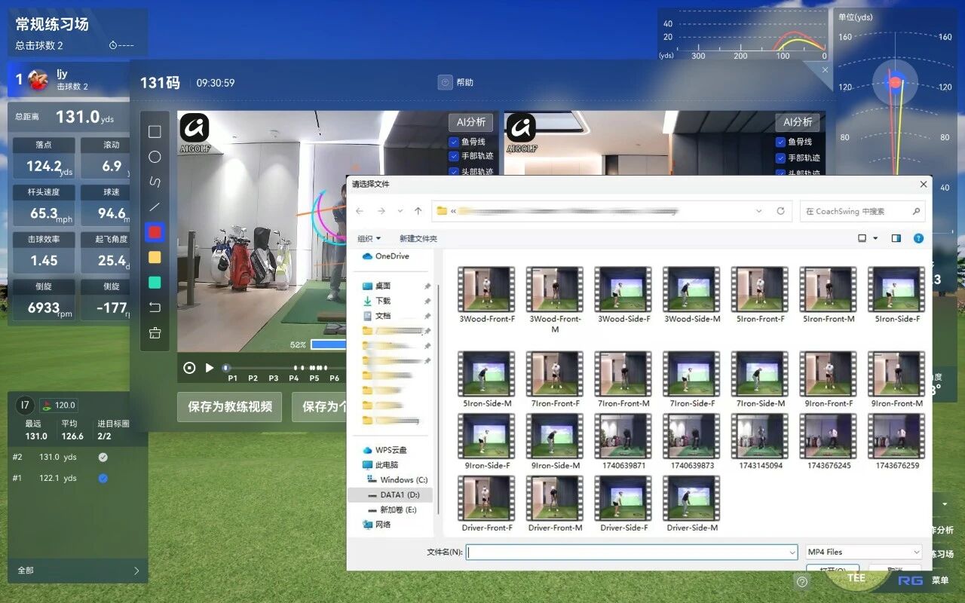This screenshot has width=965, height=603.
Task: Click the refresh icon in file dialog
Action: pyautogui.click(x=780, y=211)
